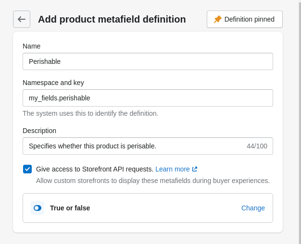The width and height of the screenshot is (301, 244).
Task: Open the Learn more link
Action: (x=173, y=169)
